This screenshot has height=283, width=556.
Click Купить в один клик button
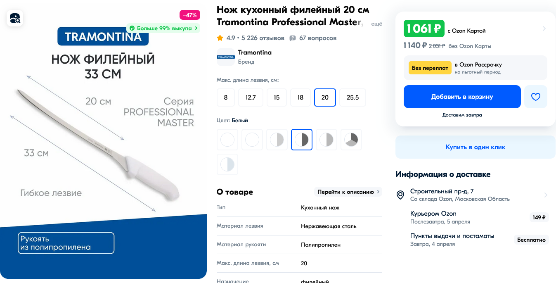coord(476,147)
